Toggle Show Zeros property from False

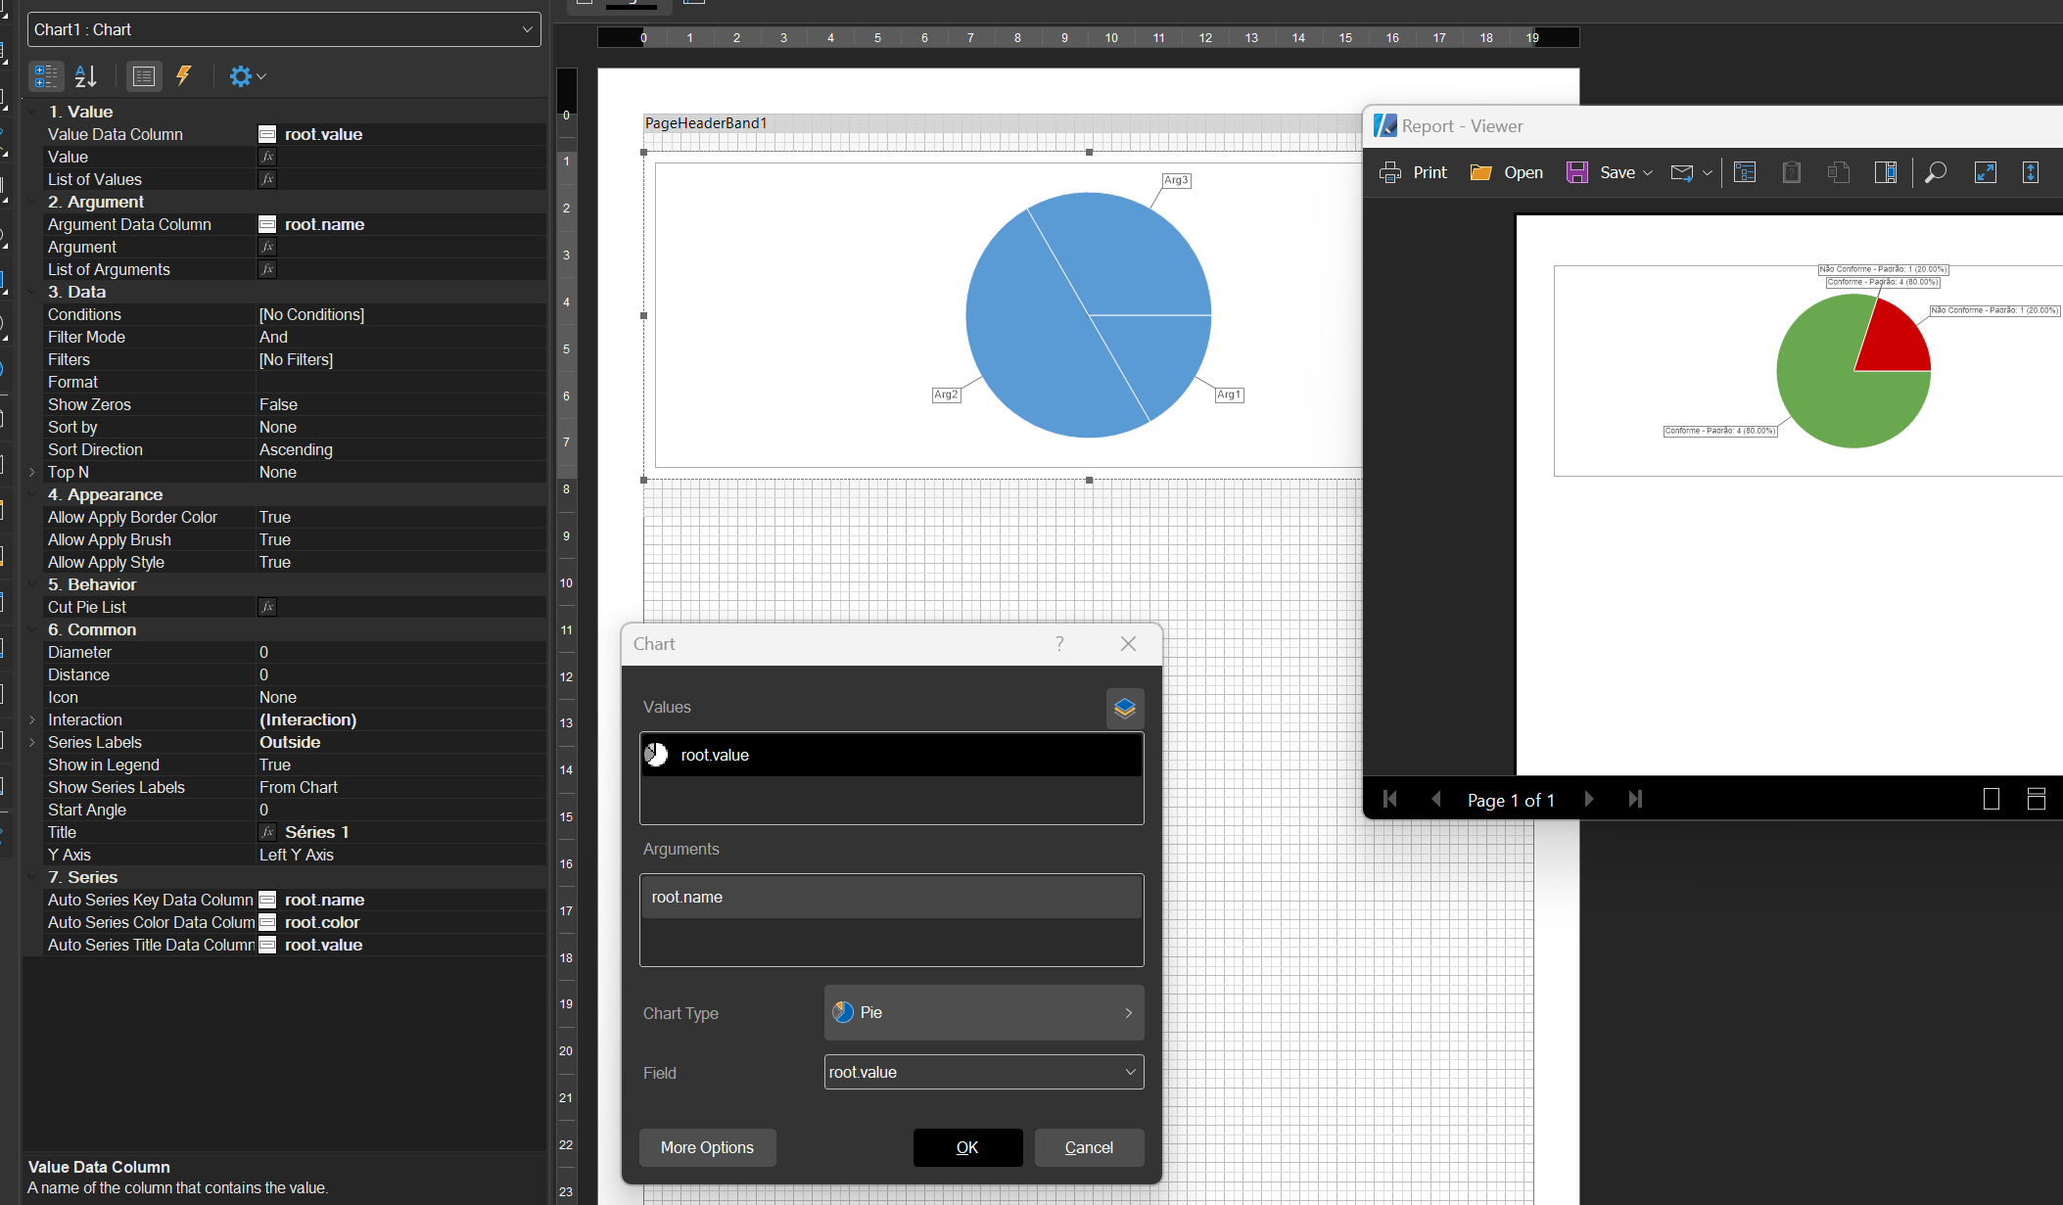click(x=278, y=404)
